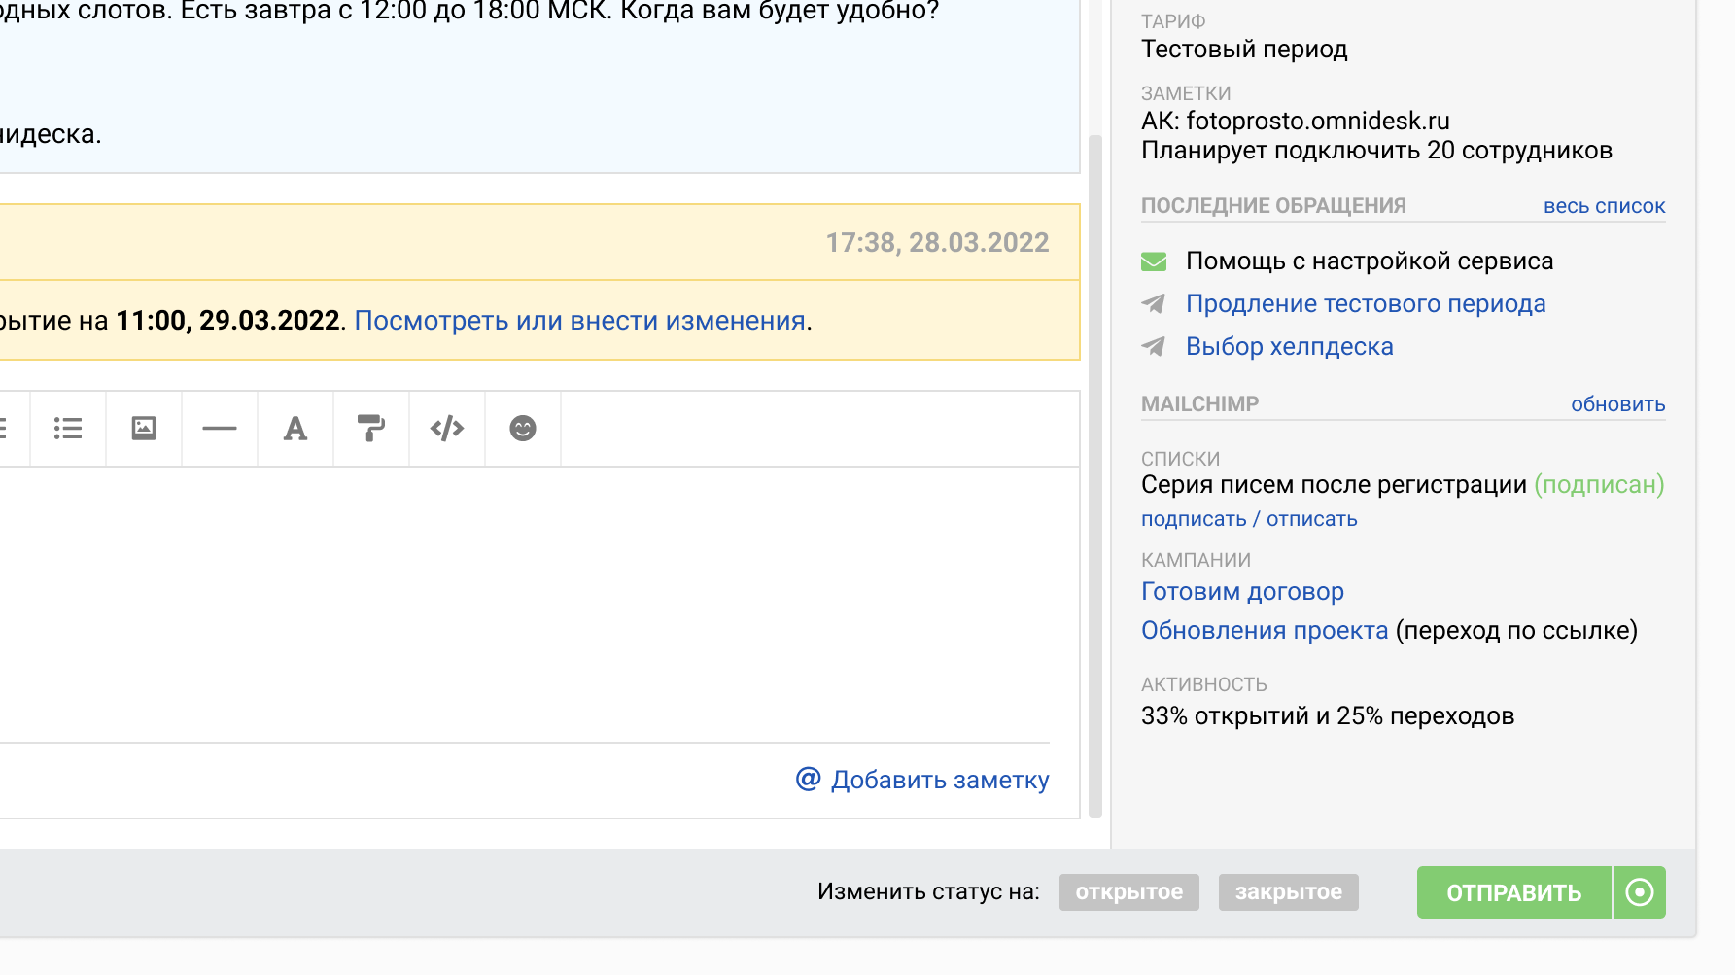Select the bulleted list formatting icon
The width and height of the screenshot is (1735, 975).
point(67,428)
